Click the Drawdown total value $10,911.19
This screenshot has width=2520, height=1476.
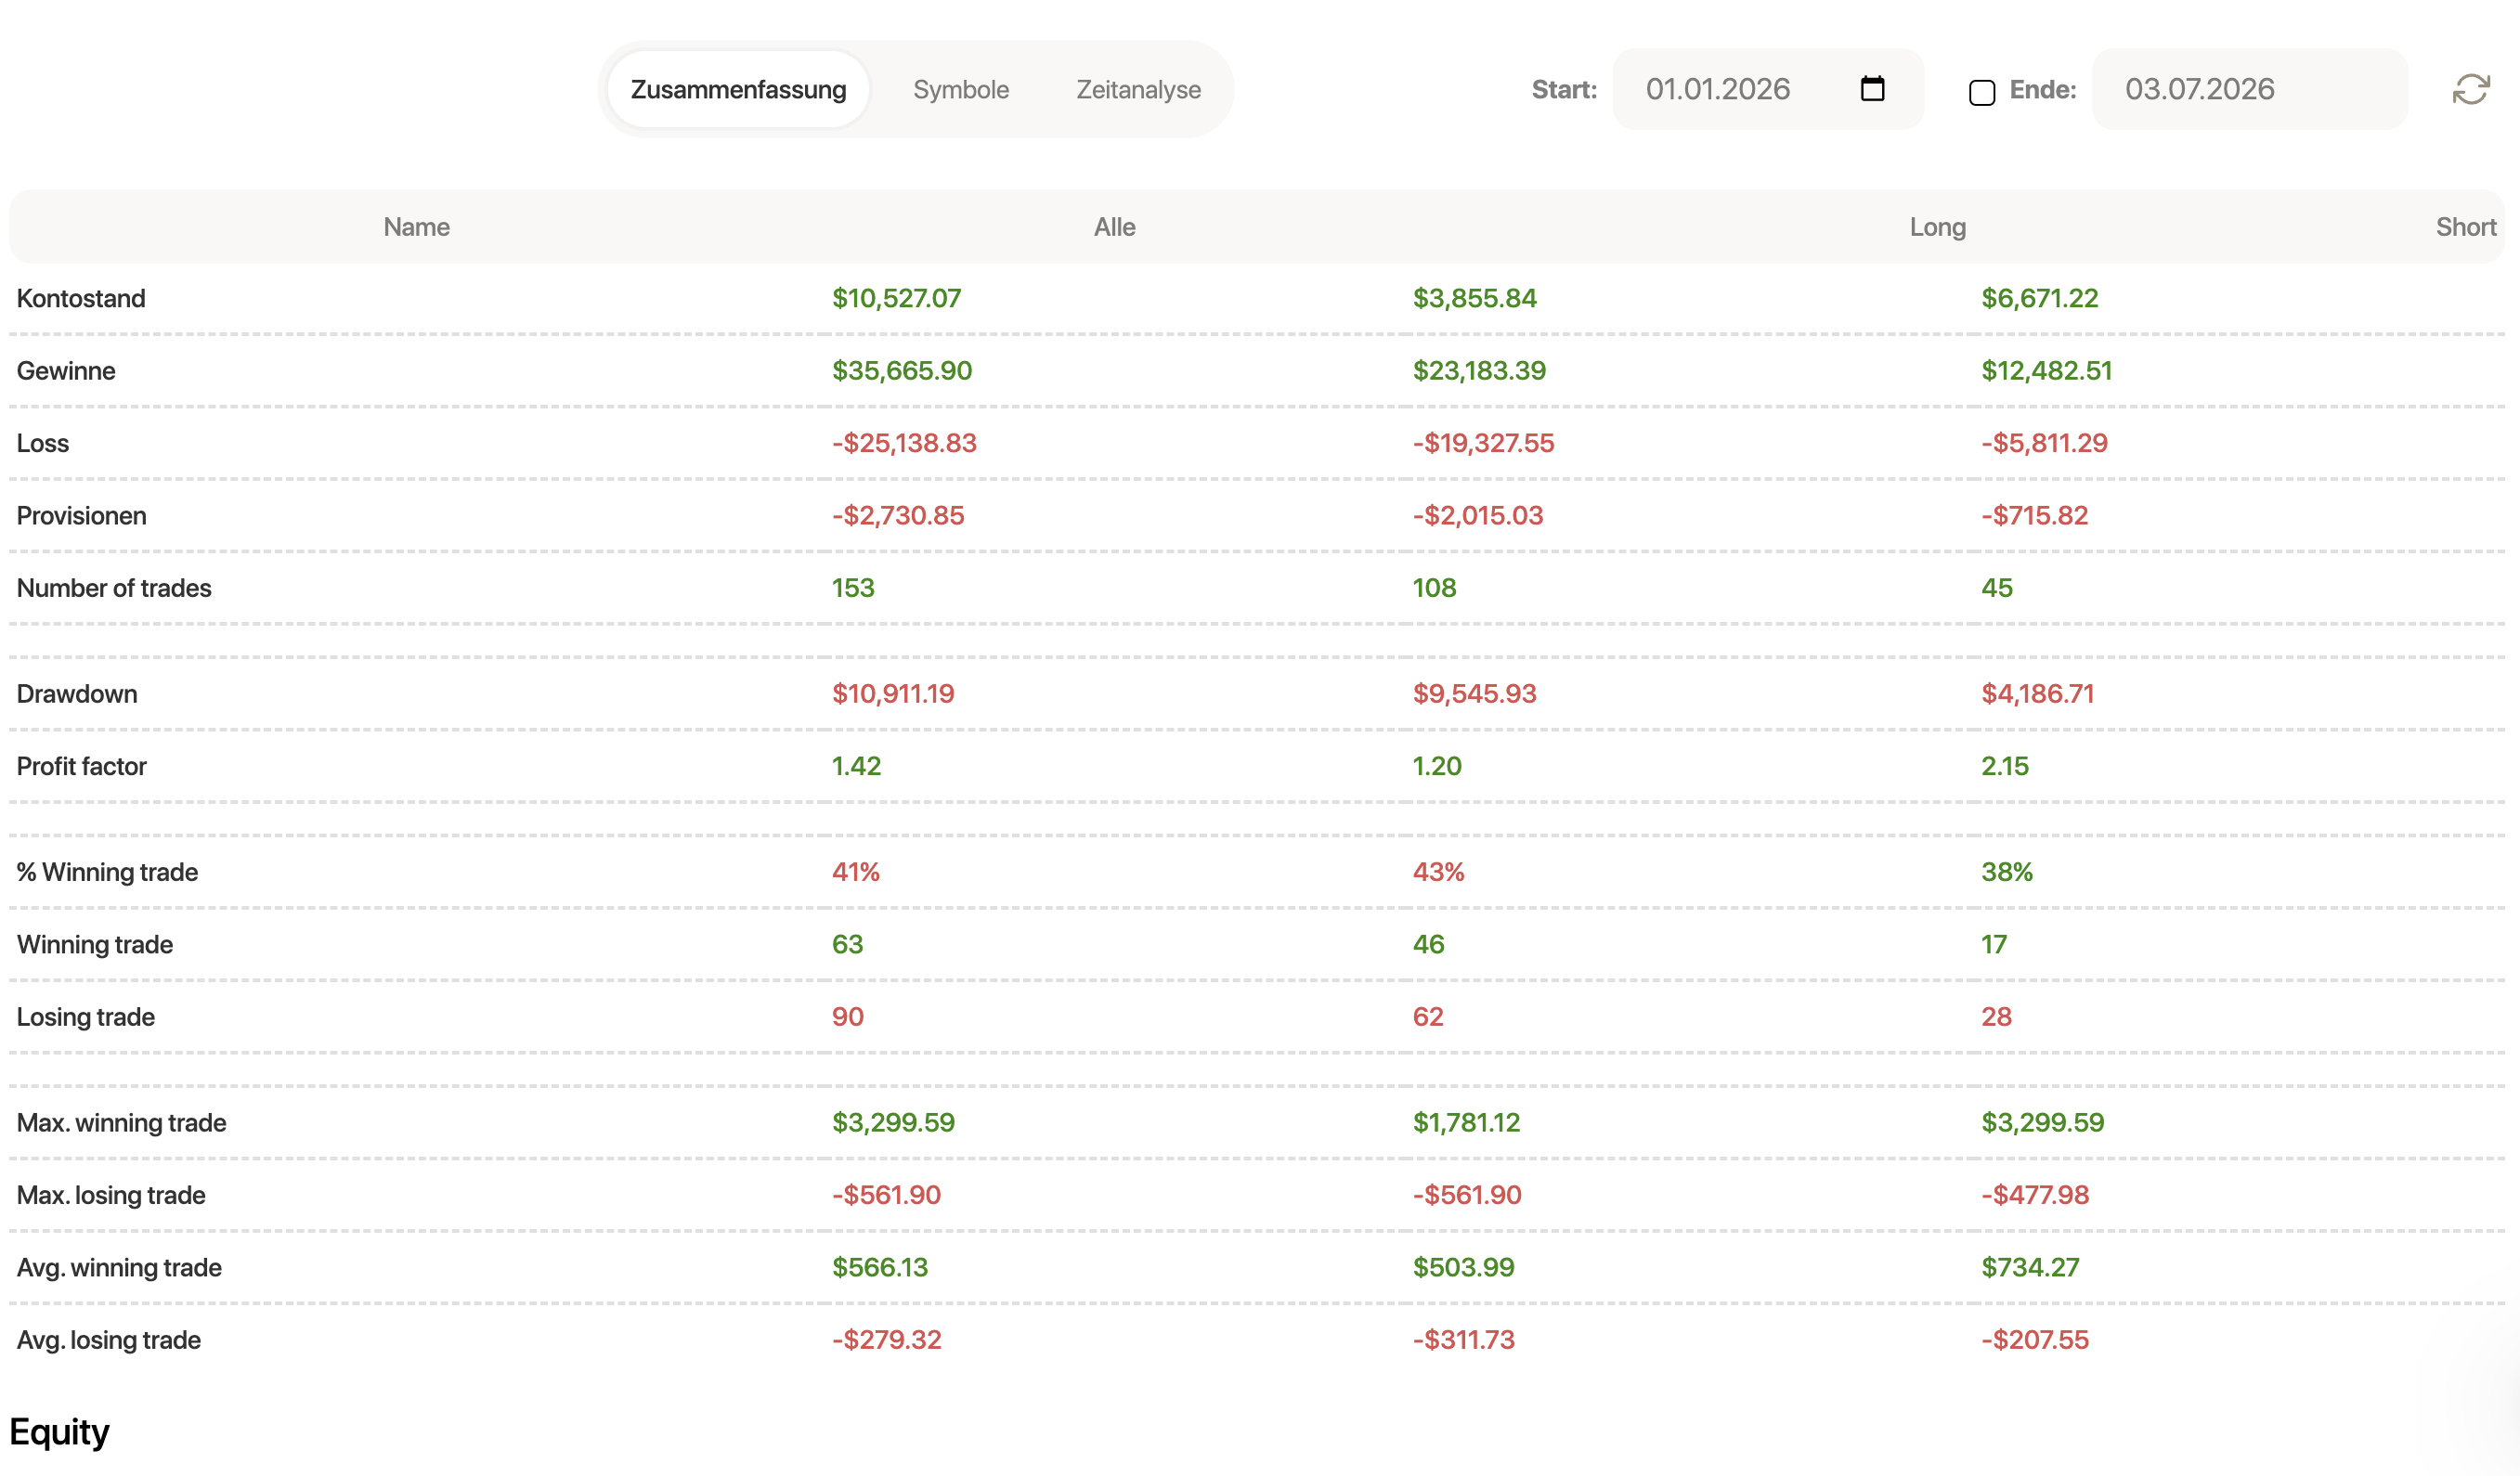pos(893,693)
